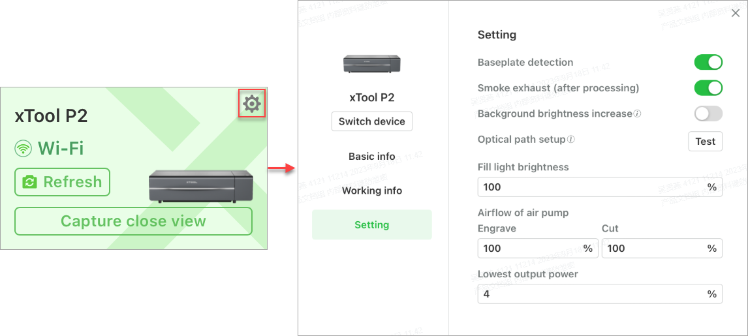Image resolution: width=748 pixels, height=336 pixels.
Task: Click the xTool P2 image in dialog
Action: 371,64
